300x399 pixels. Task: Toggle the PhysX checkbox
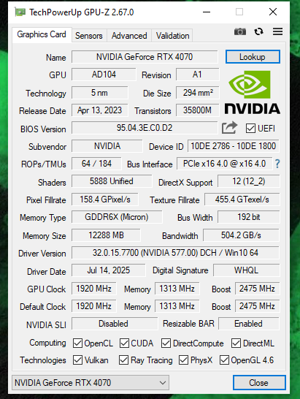183,360
